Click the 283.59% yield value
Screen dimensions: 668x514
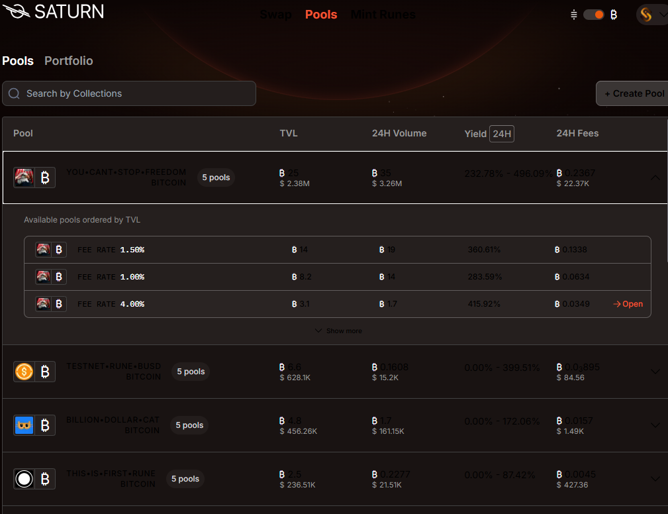tap(485, 277)
